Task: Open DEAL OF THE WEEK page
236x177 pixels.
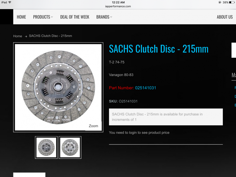Action: pos(75,17)
